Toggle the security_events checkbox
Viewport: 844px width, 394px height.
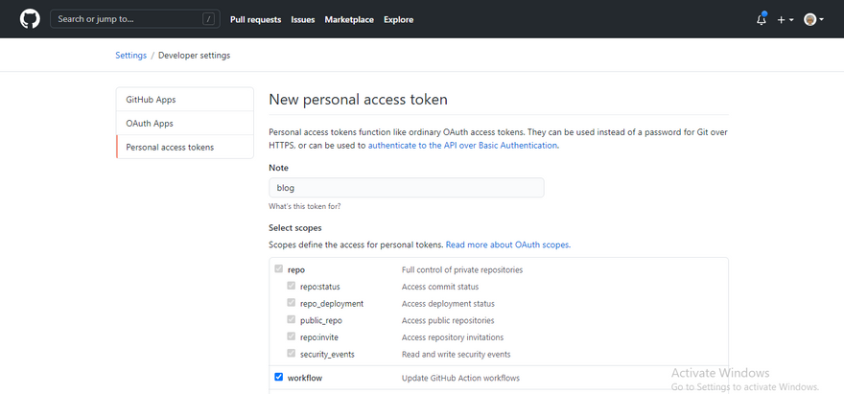(x=292, y=354)
